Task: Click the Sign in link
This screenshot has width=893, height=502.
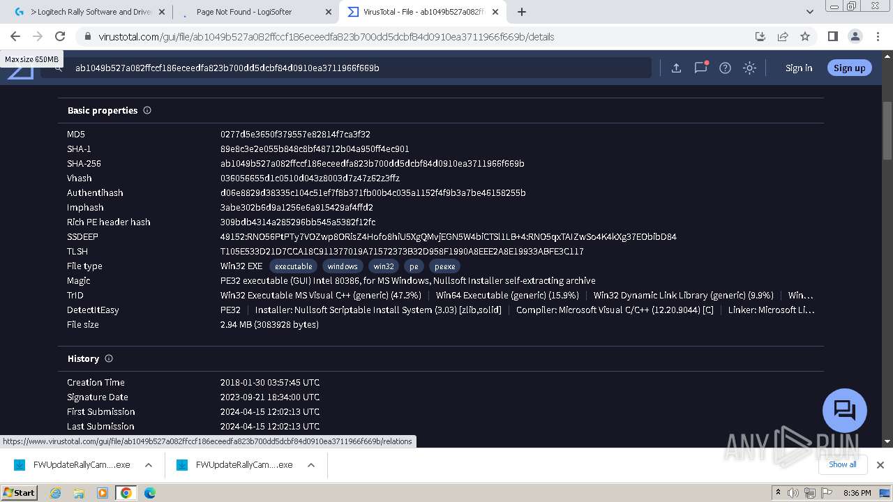Action: pyautogui.click(x=799, y=68)
